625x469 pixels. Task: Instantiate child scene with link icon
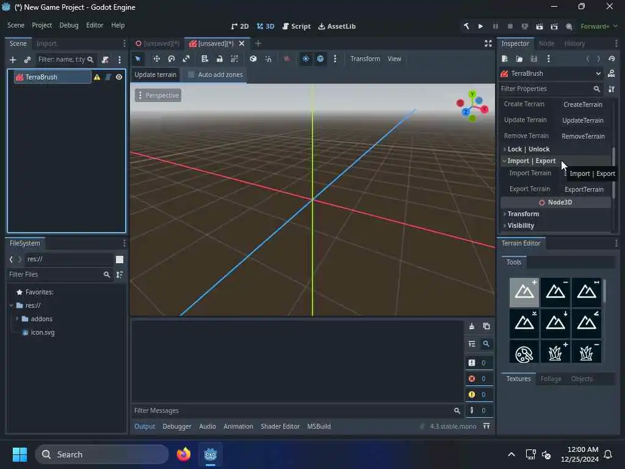point(27,59)
